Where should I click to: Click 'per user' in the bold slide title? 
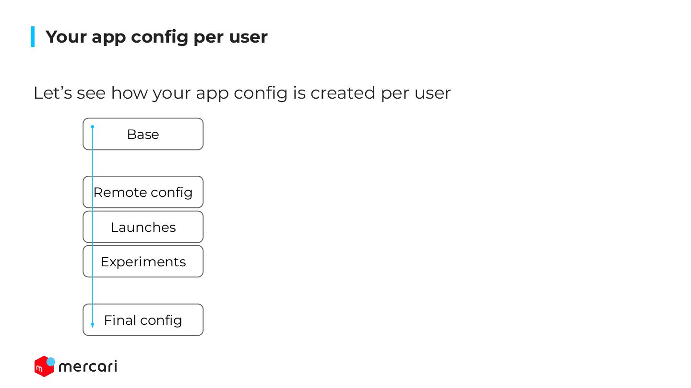(231, 37)
